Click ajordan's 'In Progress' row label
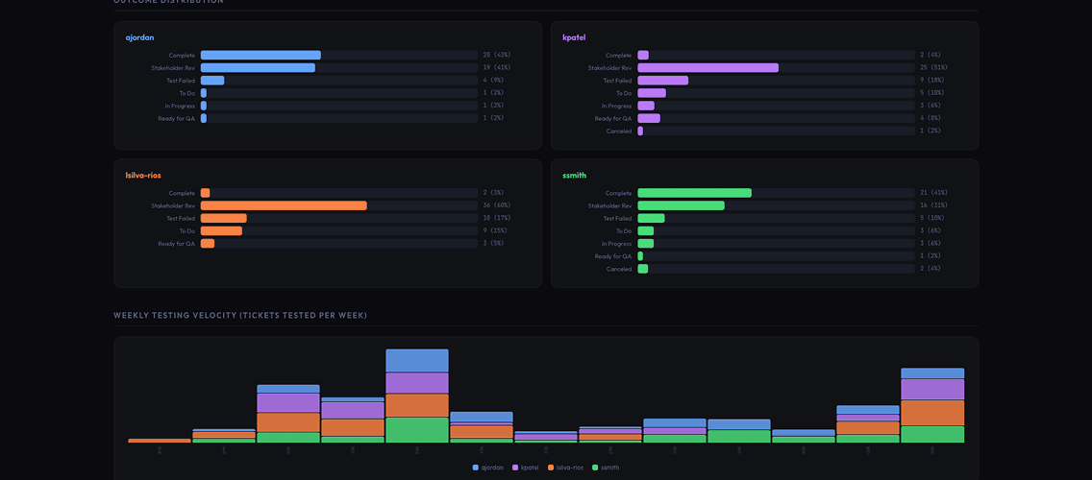Image resolution: width=1092 pixels, height=480 pixels. tap(180, 106)
